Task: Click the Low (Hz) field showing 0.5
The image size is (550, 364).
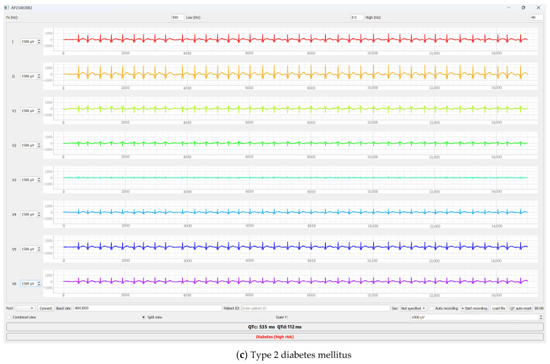Action: pos(357,17)
